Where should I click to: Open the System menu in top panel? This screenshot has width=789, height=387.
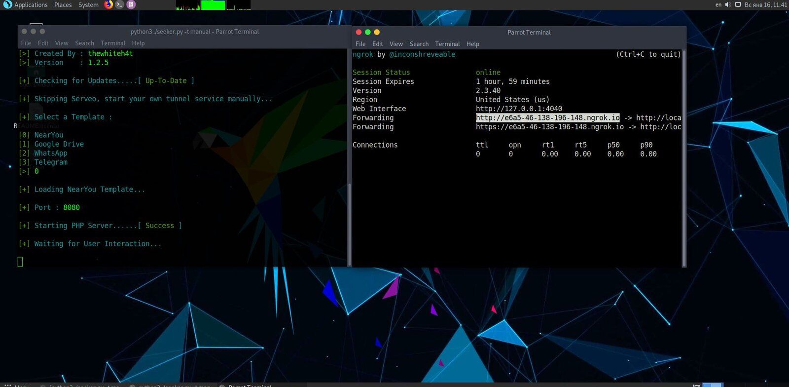[x=88, y=5]
